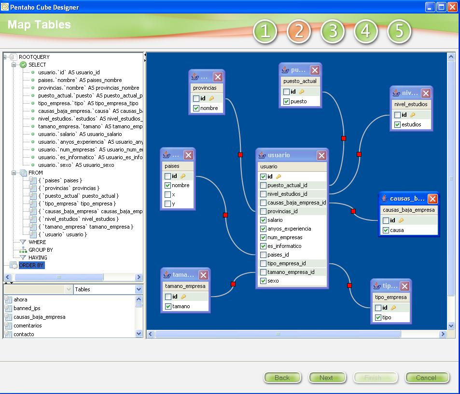Click the query tree horizontal scrollbar thumb
This screenshot has height=394, width=460.
[59, 277]
